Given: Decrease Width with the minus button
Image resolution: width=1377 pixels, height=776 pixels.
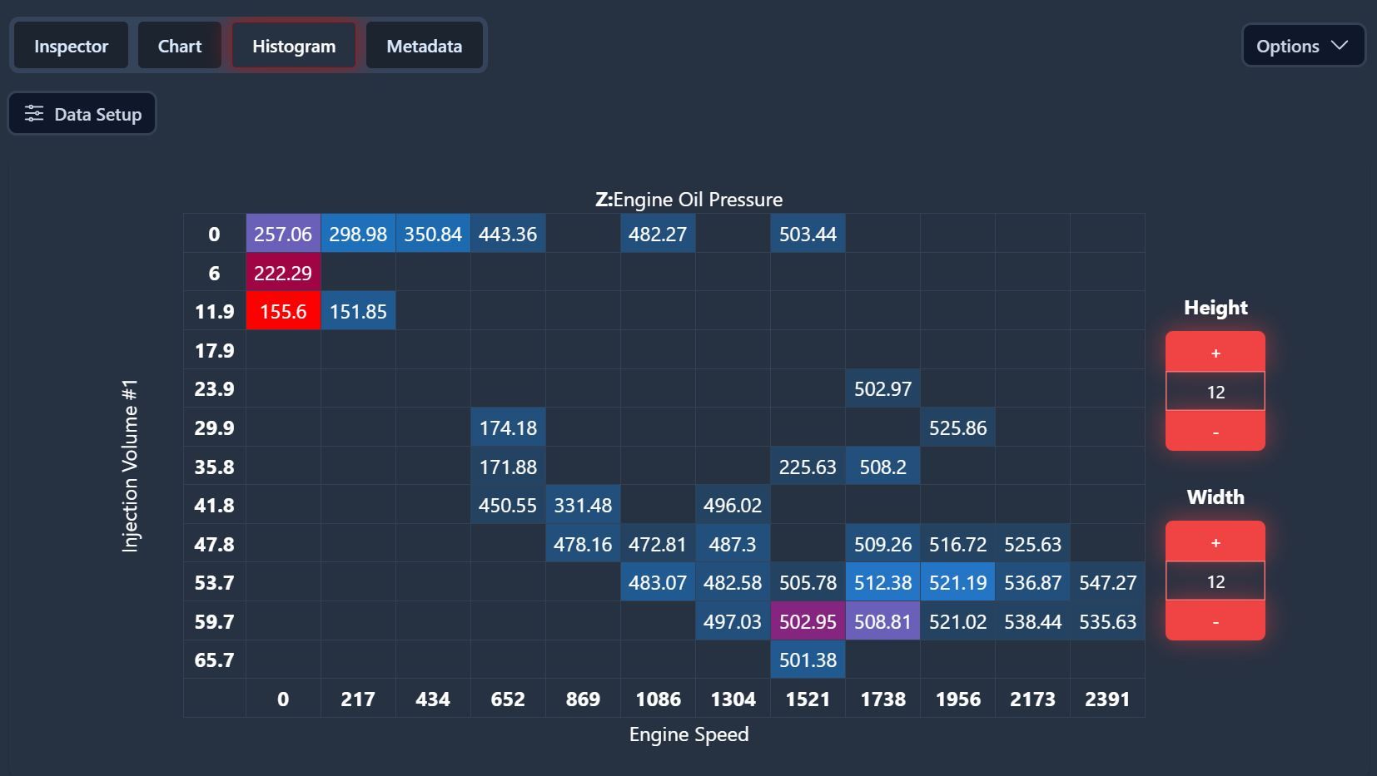Looking at the screenshot, I should point(1215,620).
